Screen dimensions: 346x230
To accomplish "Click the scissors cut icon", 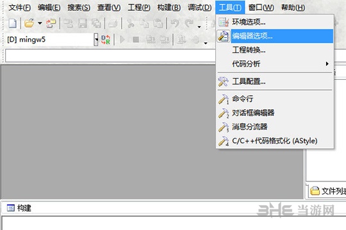I will (x=131, y=24).
